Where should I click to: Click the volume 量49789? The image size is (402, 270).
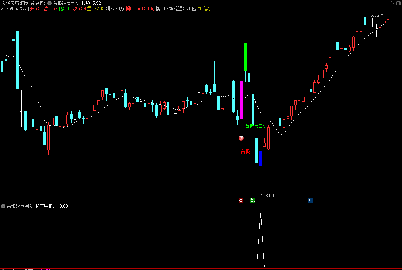pos(96,8)
